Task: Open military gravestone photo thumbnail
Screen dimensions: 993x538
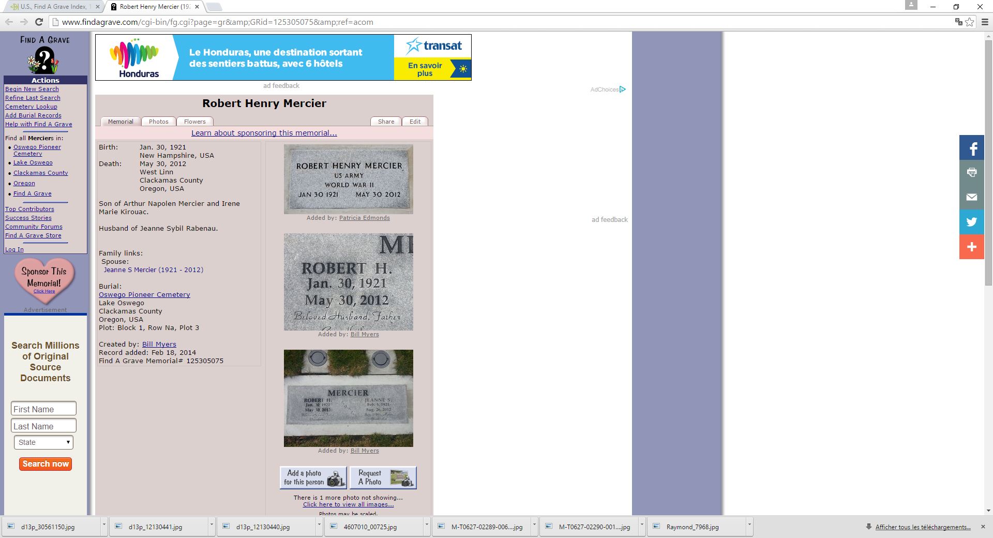Action: tap(348, 179)
